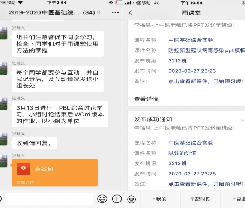The height and width of the screenshot is (208, 245).
Task: Tap 3212班 in the 脉诊的价值 card
Action: point(177,163)
